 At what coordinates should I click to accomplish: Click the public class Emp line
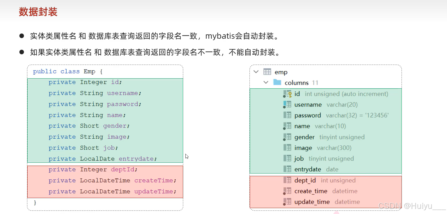tap(68, 72)
